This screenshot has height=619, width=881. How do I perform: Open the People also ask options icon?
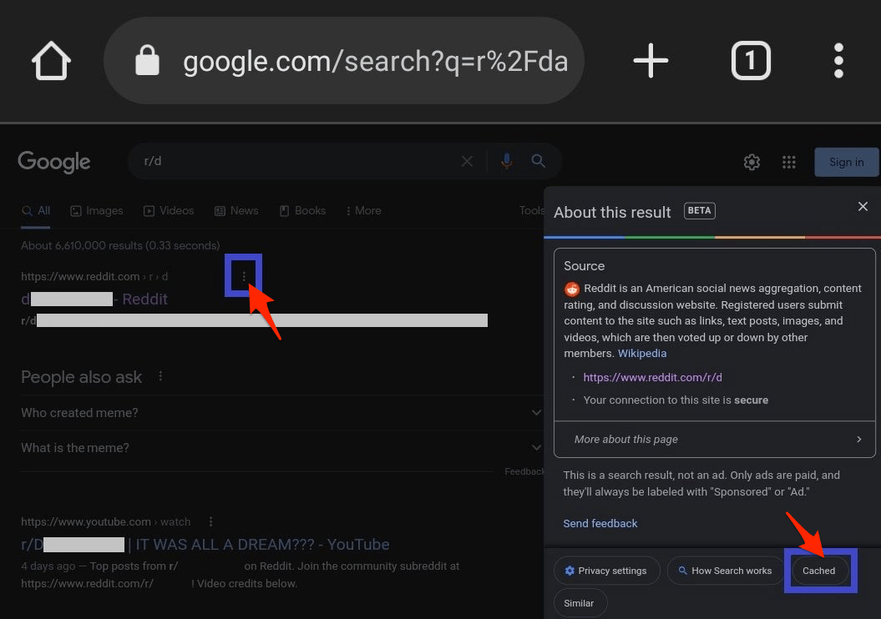tap(160, 376)
